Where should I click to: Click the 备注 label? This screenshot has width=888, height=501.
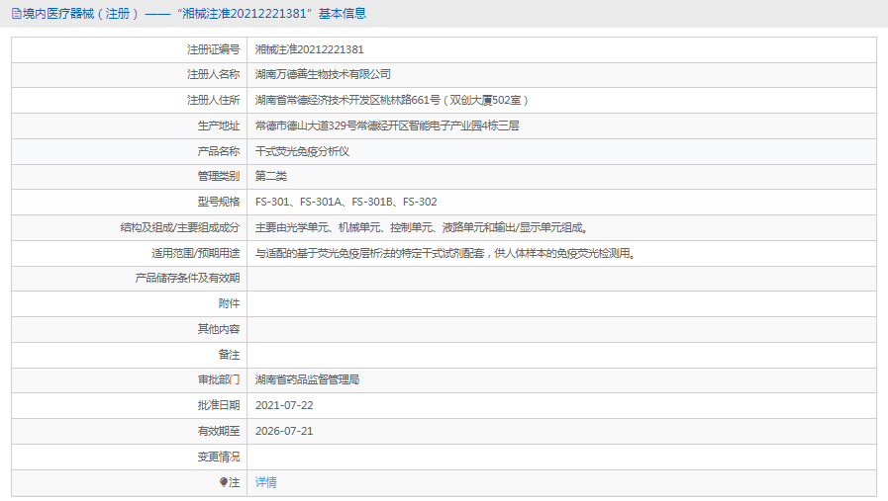(229, 355)
